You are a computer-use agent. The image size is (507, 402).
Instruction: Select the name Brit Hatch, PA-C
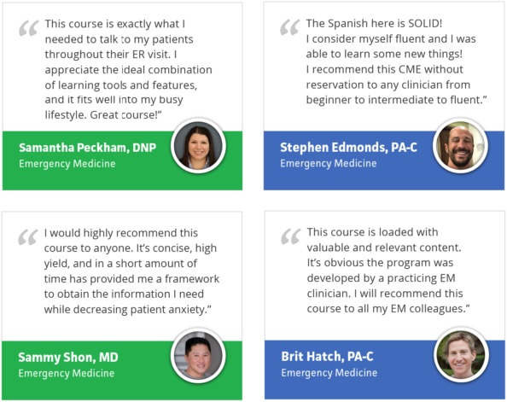click(x=327, y=357)
